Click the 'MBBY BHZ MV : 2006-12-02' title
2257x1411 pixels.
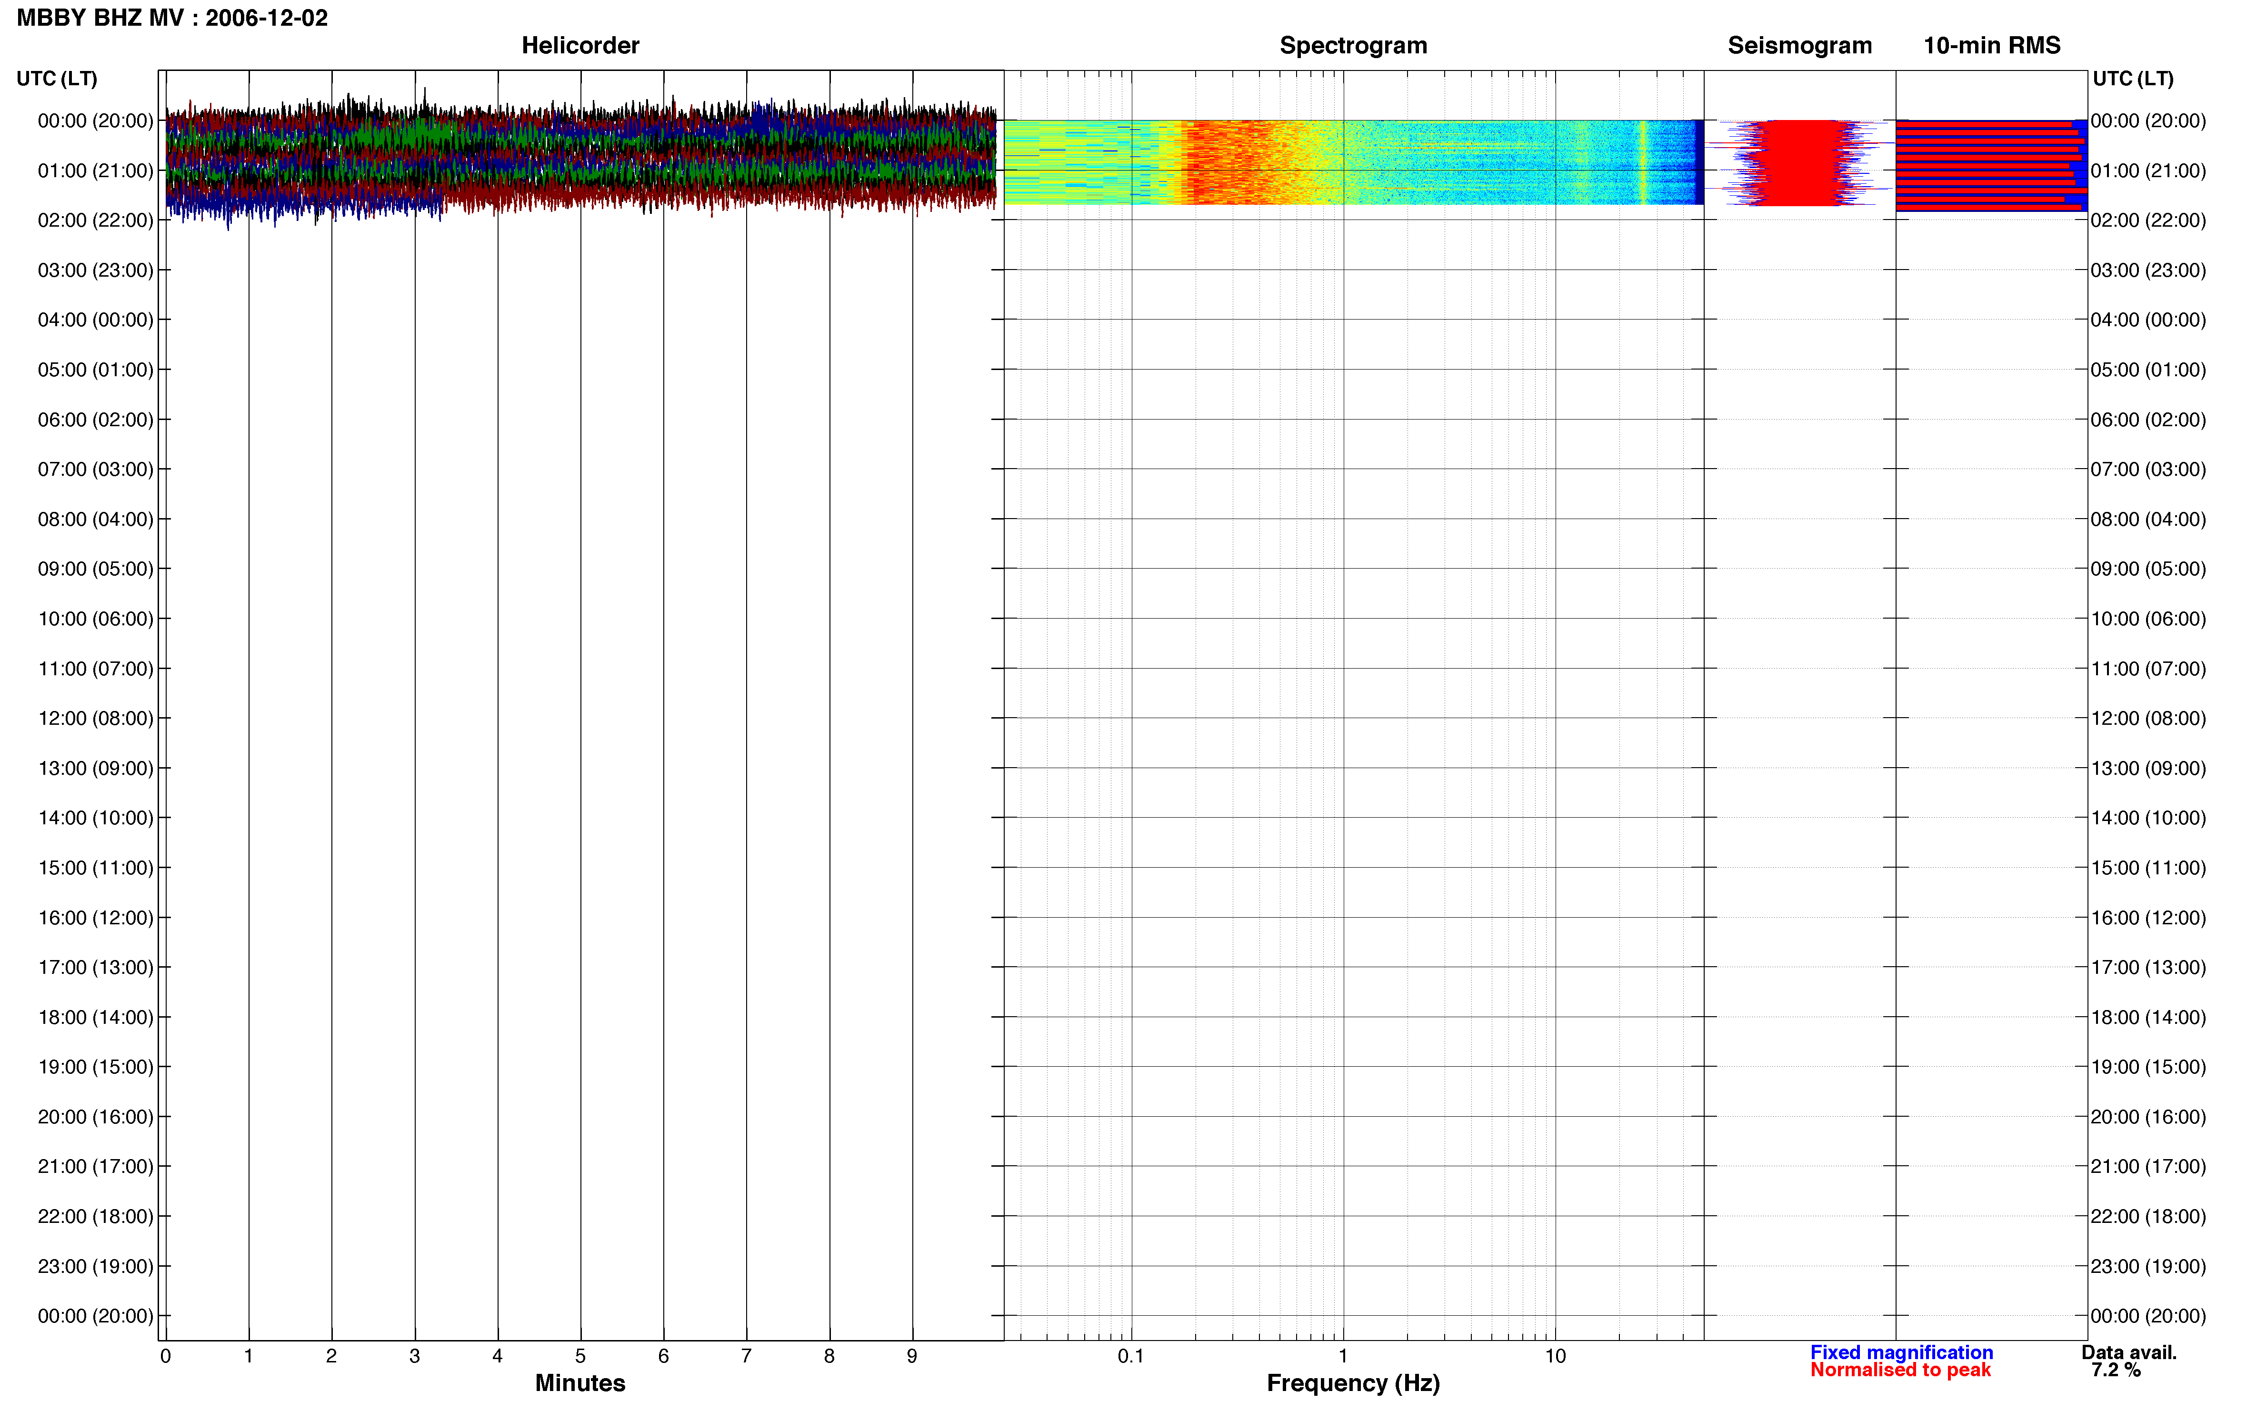173,18
